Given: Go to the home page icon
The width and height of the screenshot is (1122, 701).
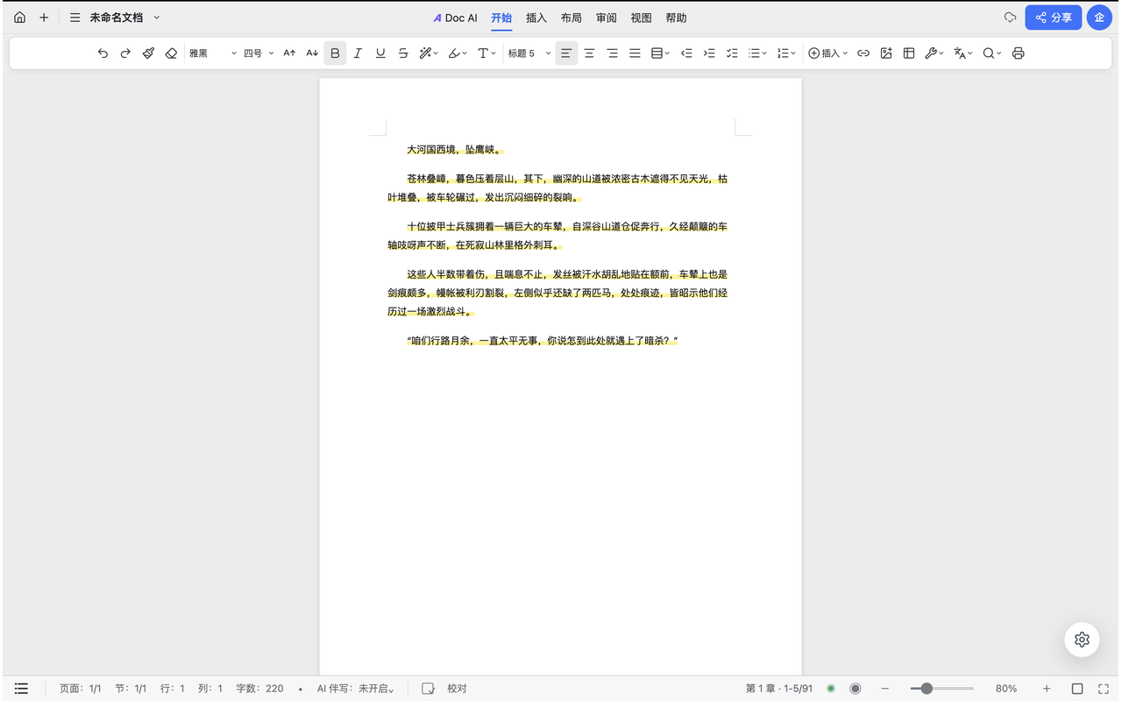Looking at the screenshot, I should (x=19, y=18).
